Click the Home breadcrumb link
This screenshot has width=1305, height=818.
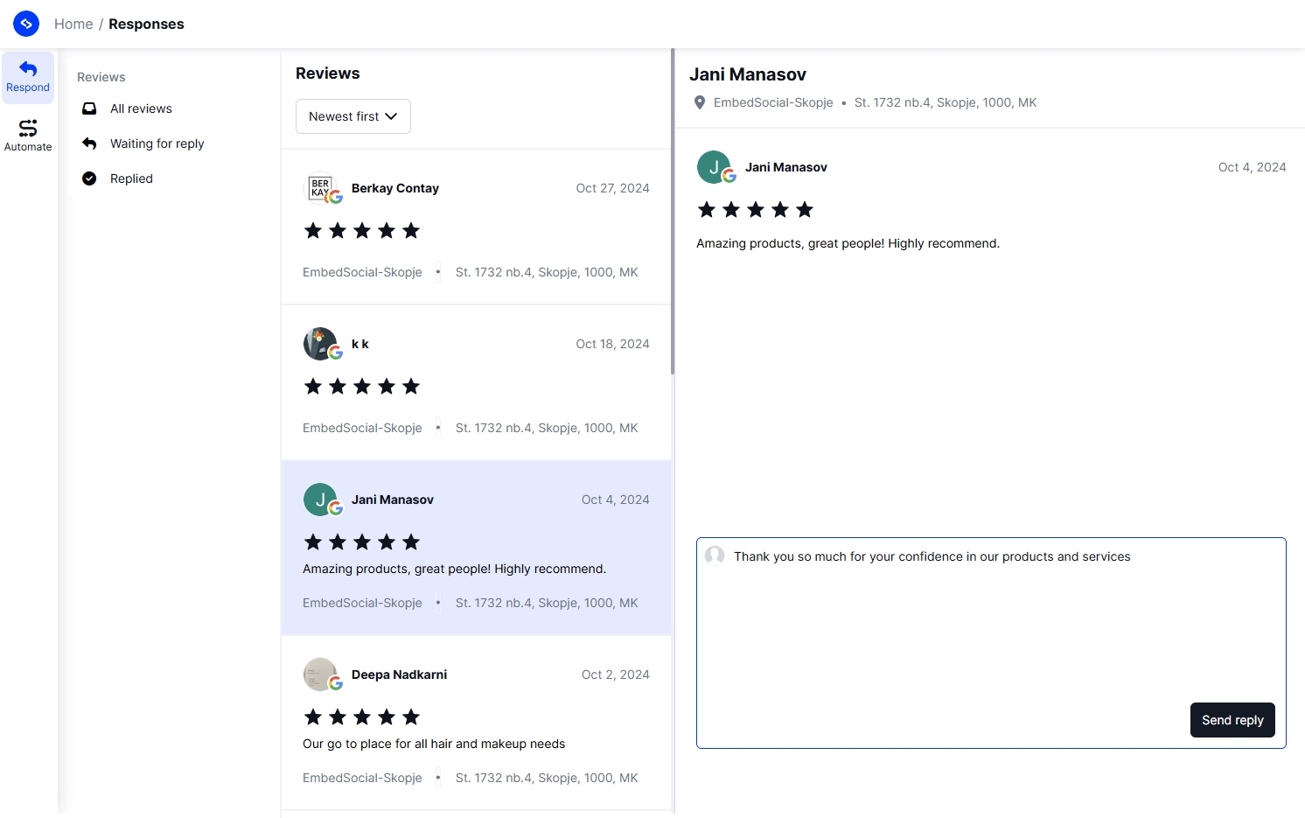(x=73, y=24)
